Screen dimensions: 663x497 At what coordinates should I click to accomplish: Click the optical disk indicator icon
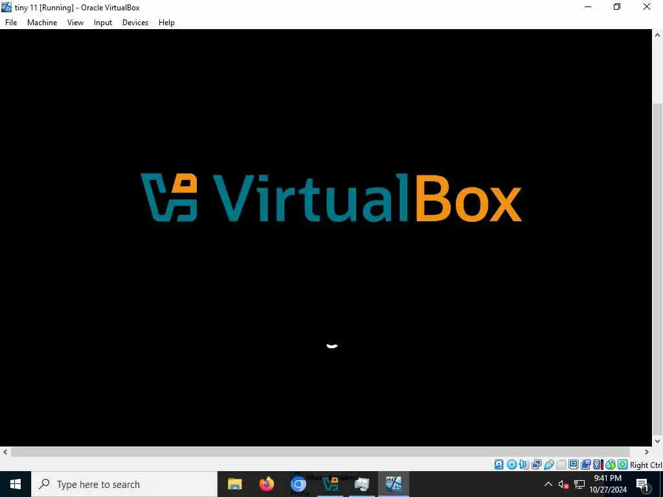511,465
